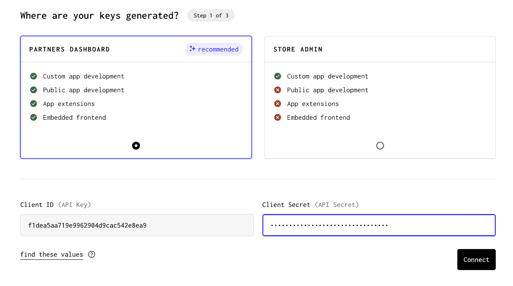Click Partners check icon for Public app development
This screenshot has width=513, height=286.
click(34, 90)
